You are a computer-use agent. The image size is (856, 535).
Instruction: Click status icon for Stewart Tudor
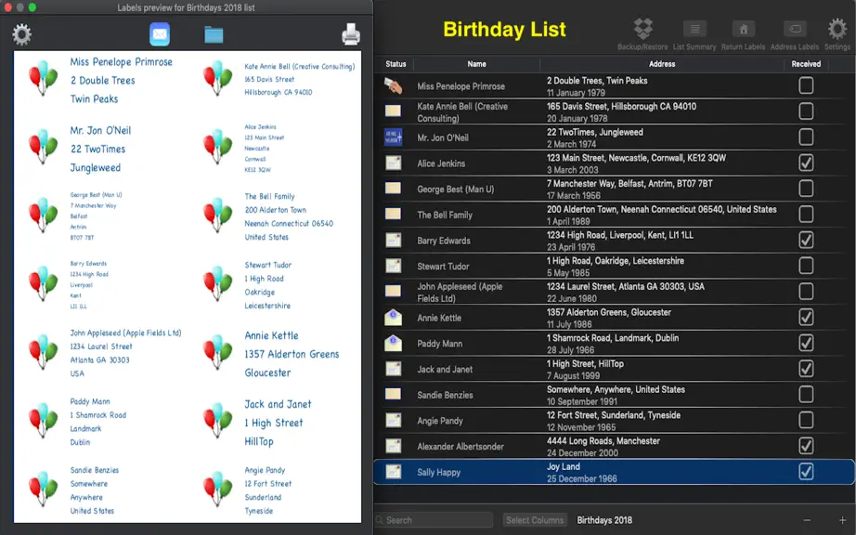click(x=393, y=266)
